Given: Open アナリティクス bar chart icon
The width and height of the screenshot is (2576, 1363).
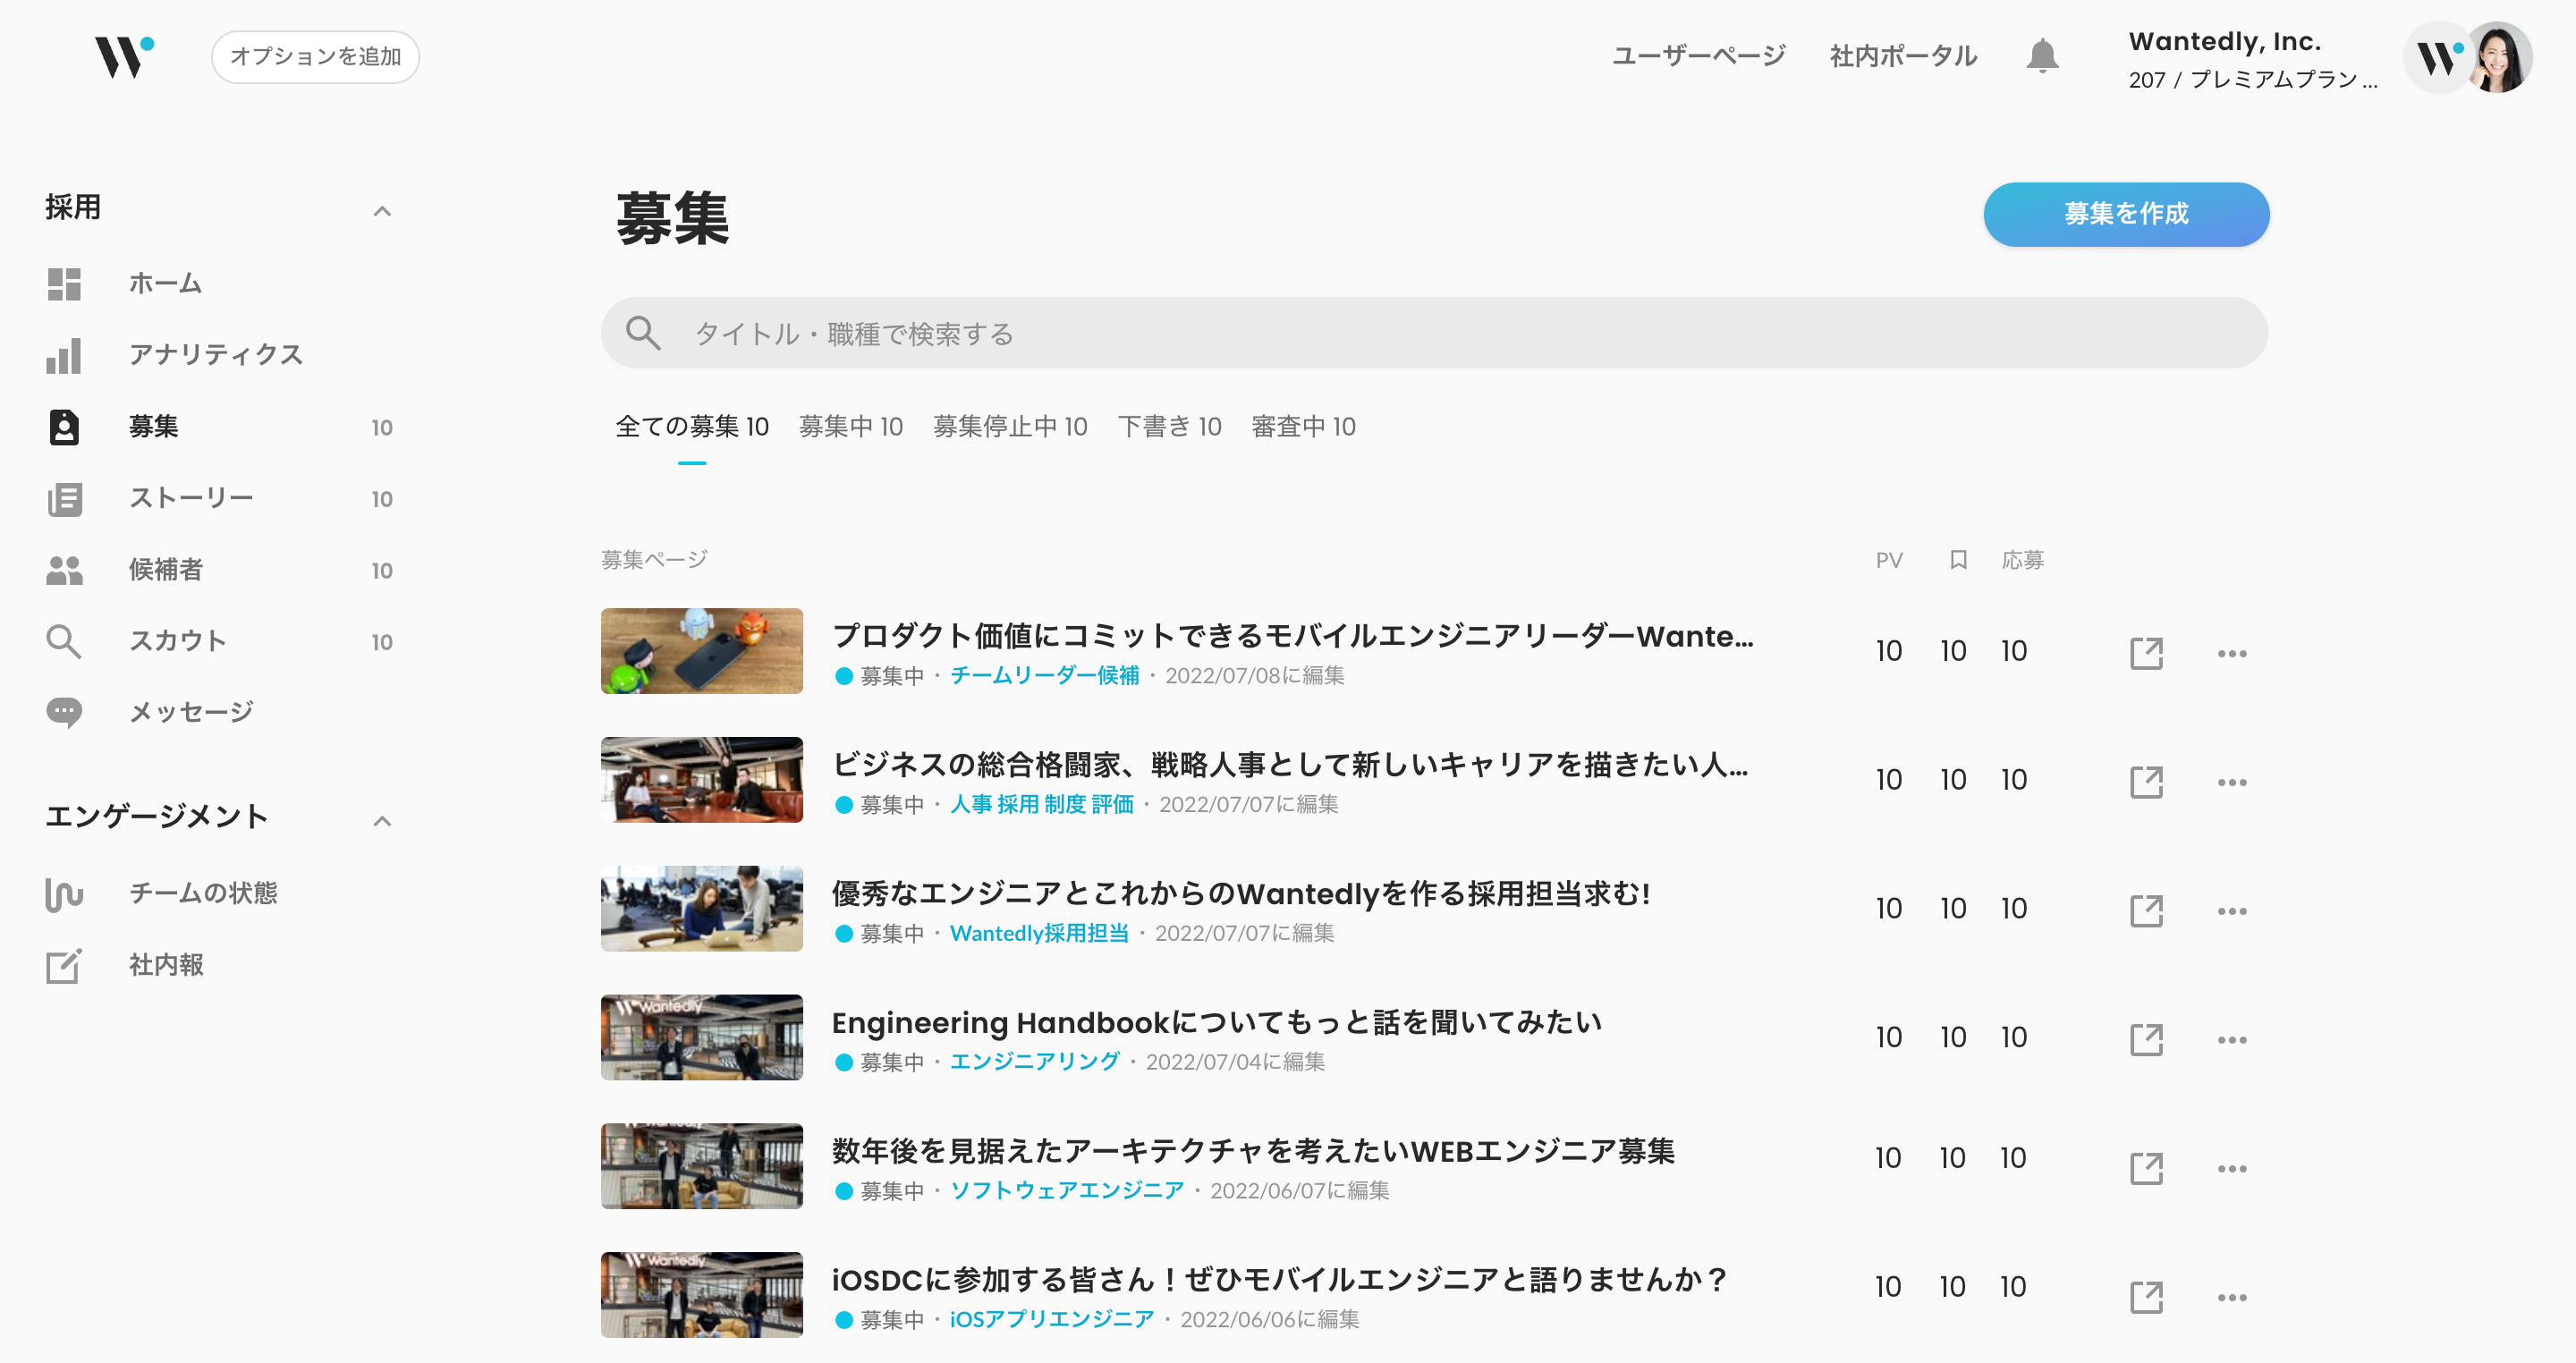Looking at the screenshot, I should click(64, 356).
